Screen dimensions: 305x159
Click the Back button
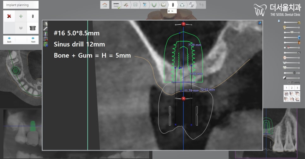(x=9, y=40)
